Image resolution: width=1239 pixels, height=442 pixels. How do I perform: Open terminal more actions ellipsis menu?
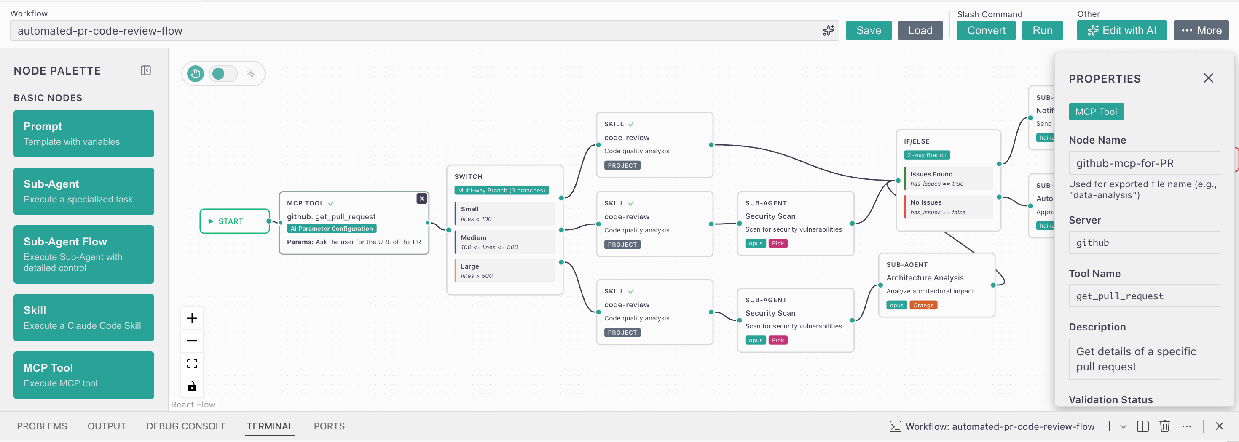1187,426
